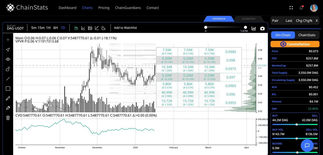The height and width of the screenshot is (155, 323).
Task: Click orderbook price 0.0975
Action: tap(231, 69)
